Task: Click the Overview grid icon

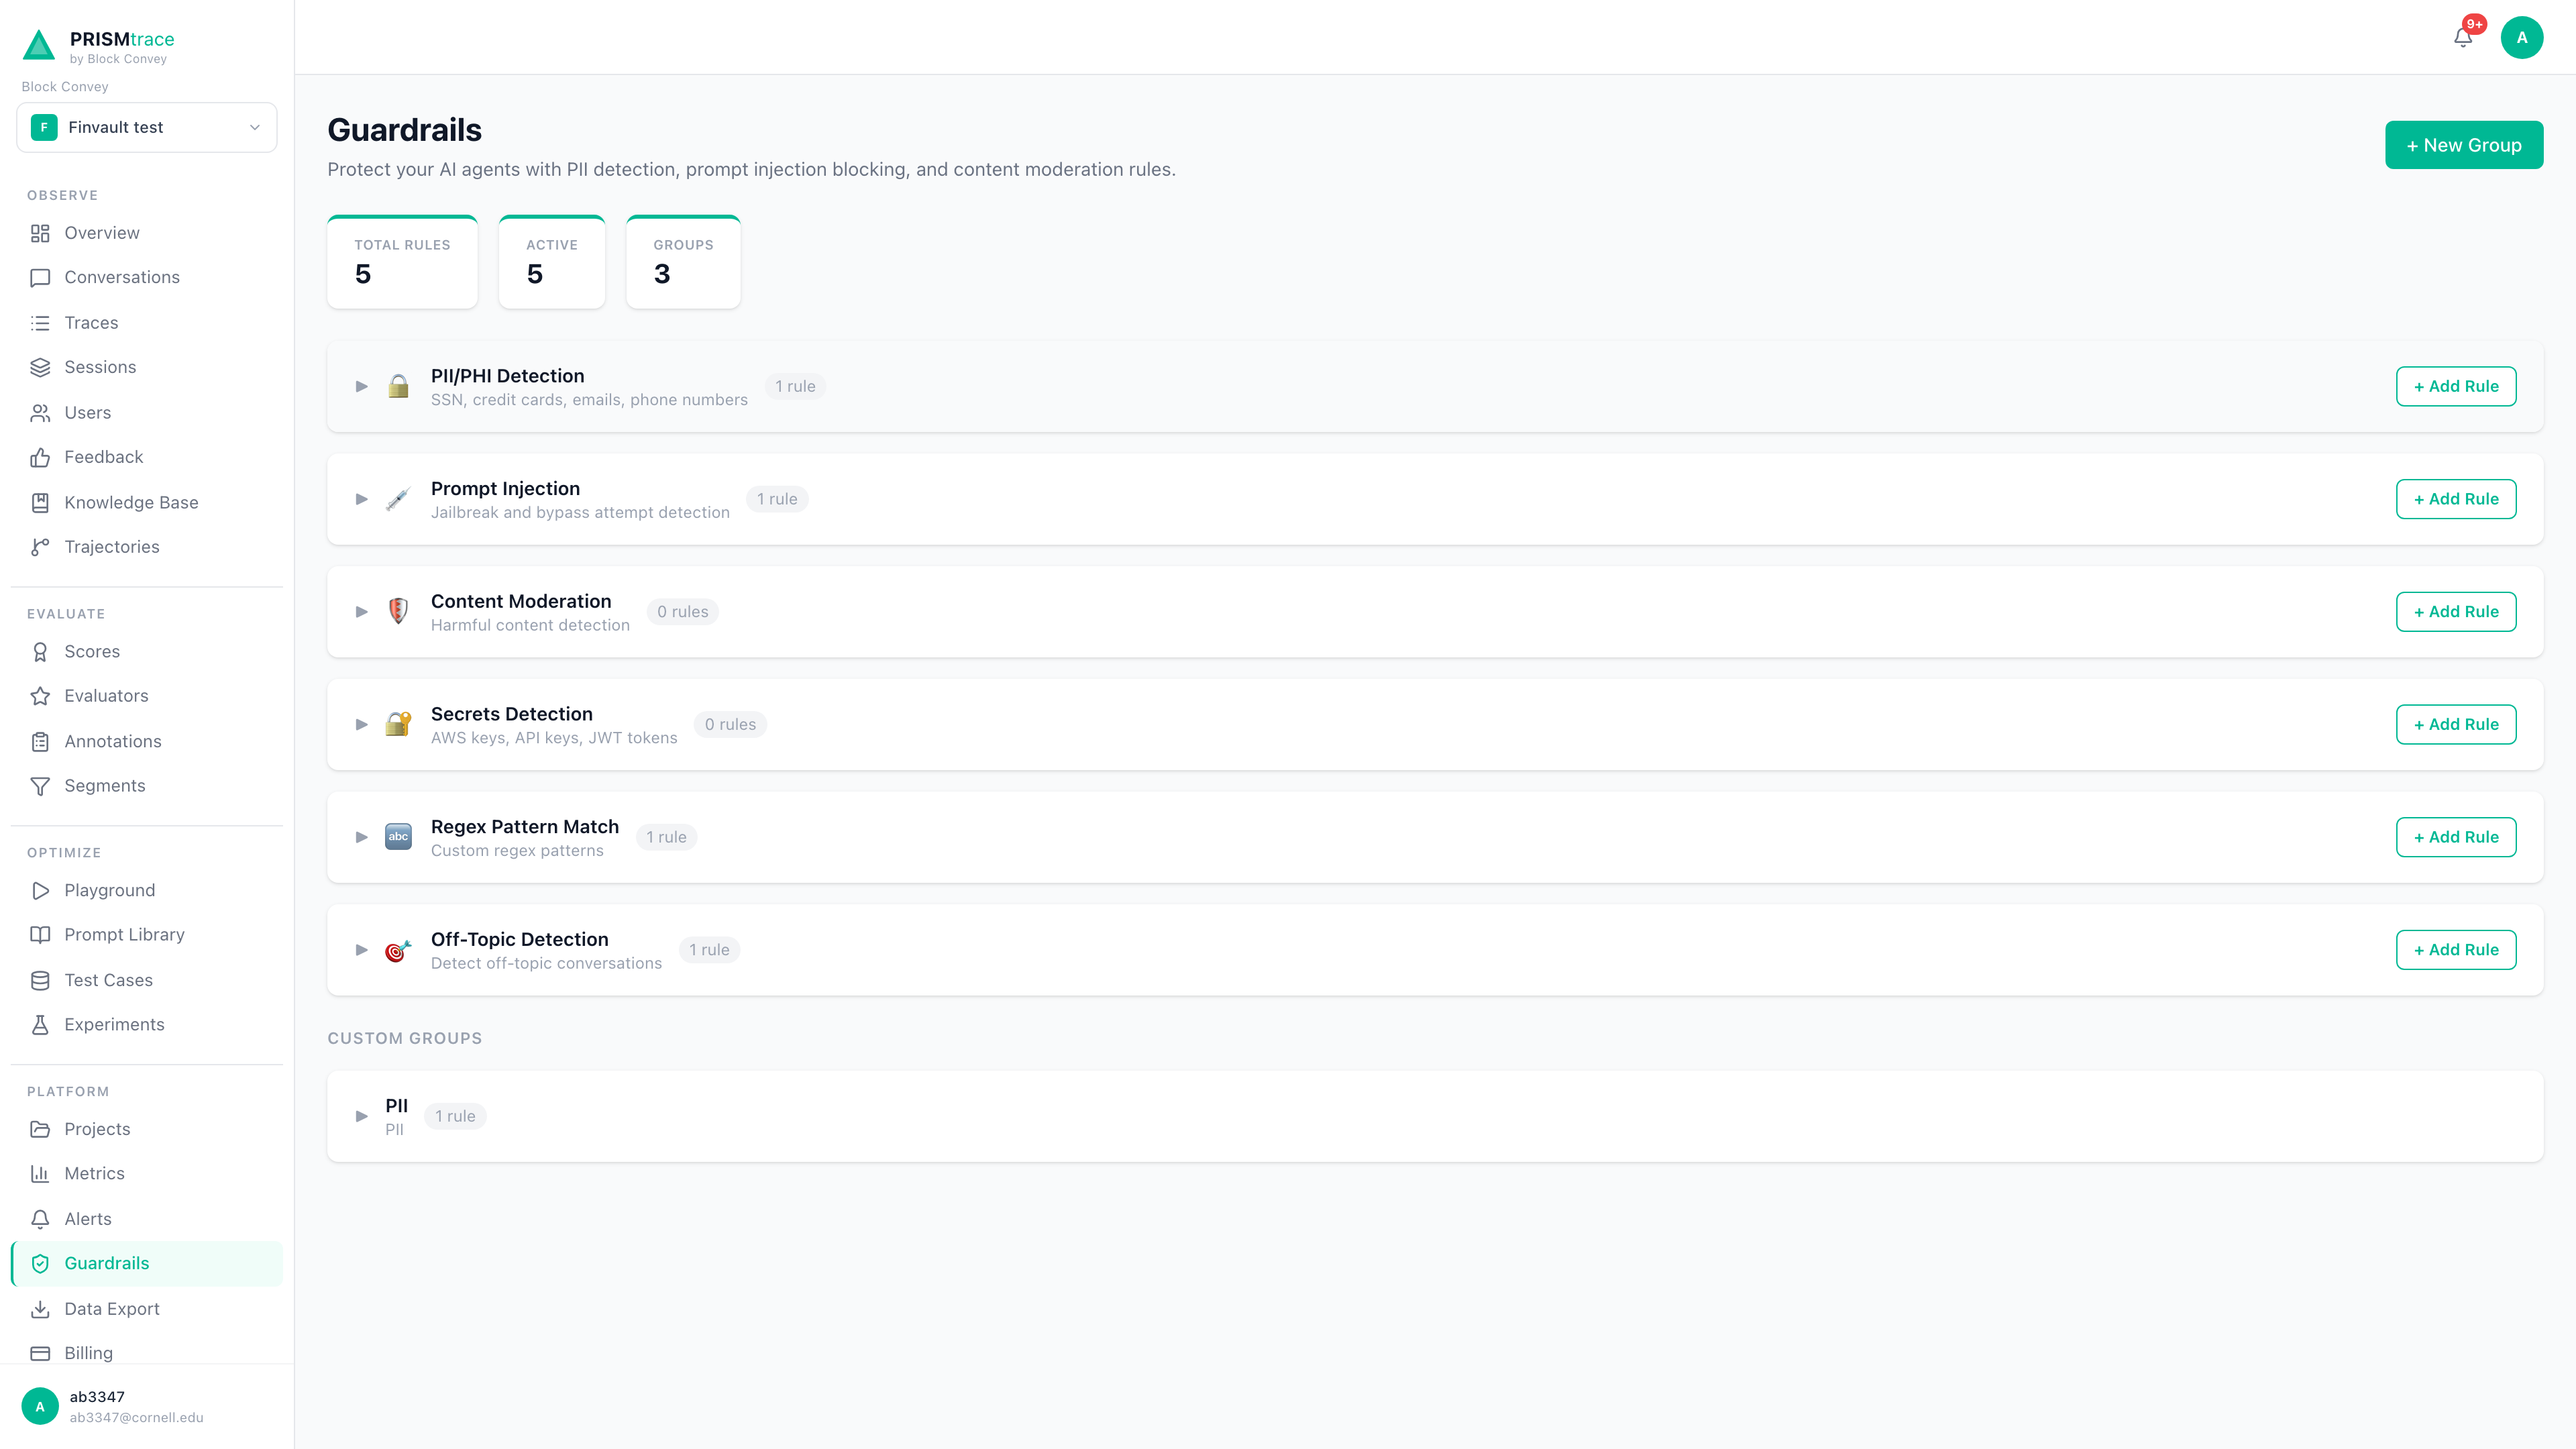Action: 40,233
